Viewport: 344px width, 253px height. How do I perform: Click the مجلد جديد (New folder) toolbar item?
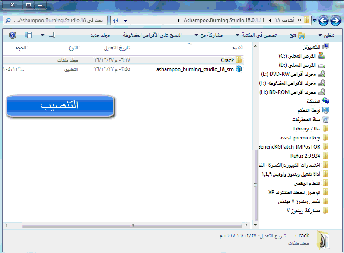click(100, 35)
